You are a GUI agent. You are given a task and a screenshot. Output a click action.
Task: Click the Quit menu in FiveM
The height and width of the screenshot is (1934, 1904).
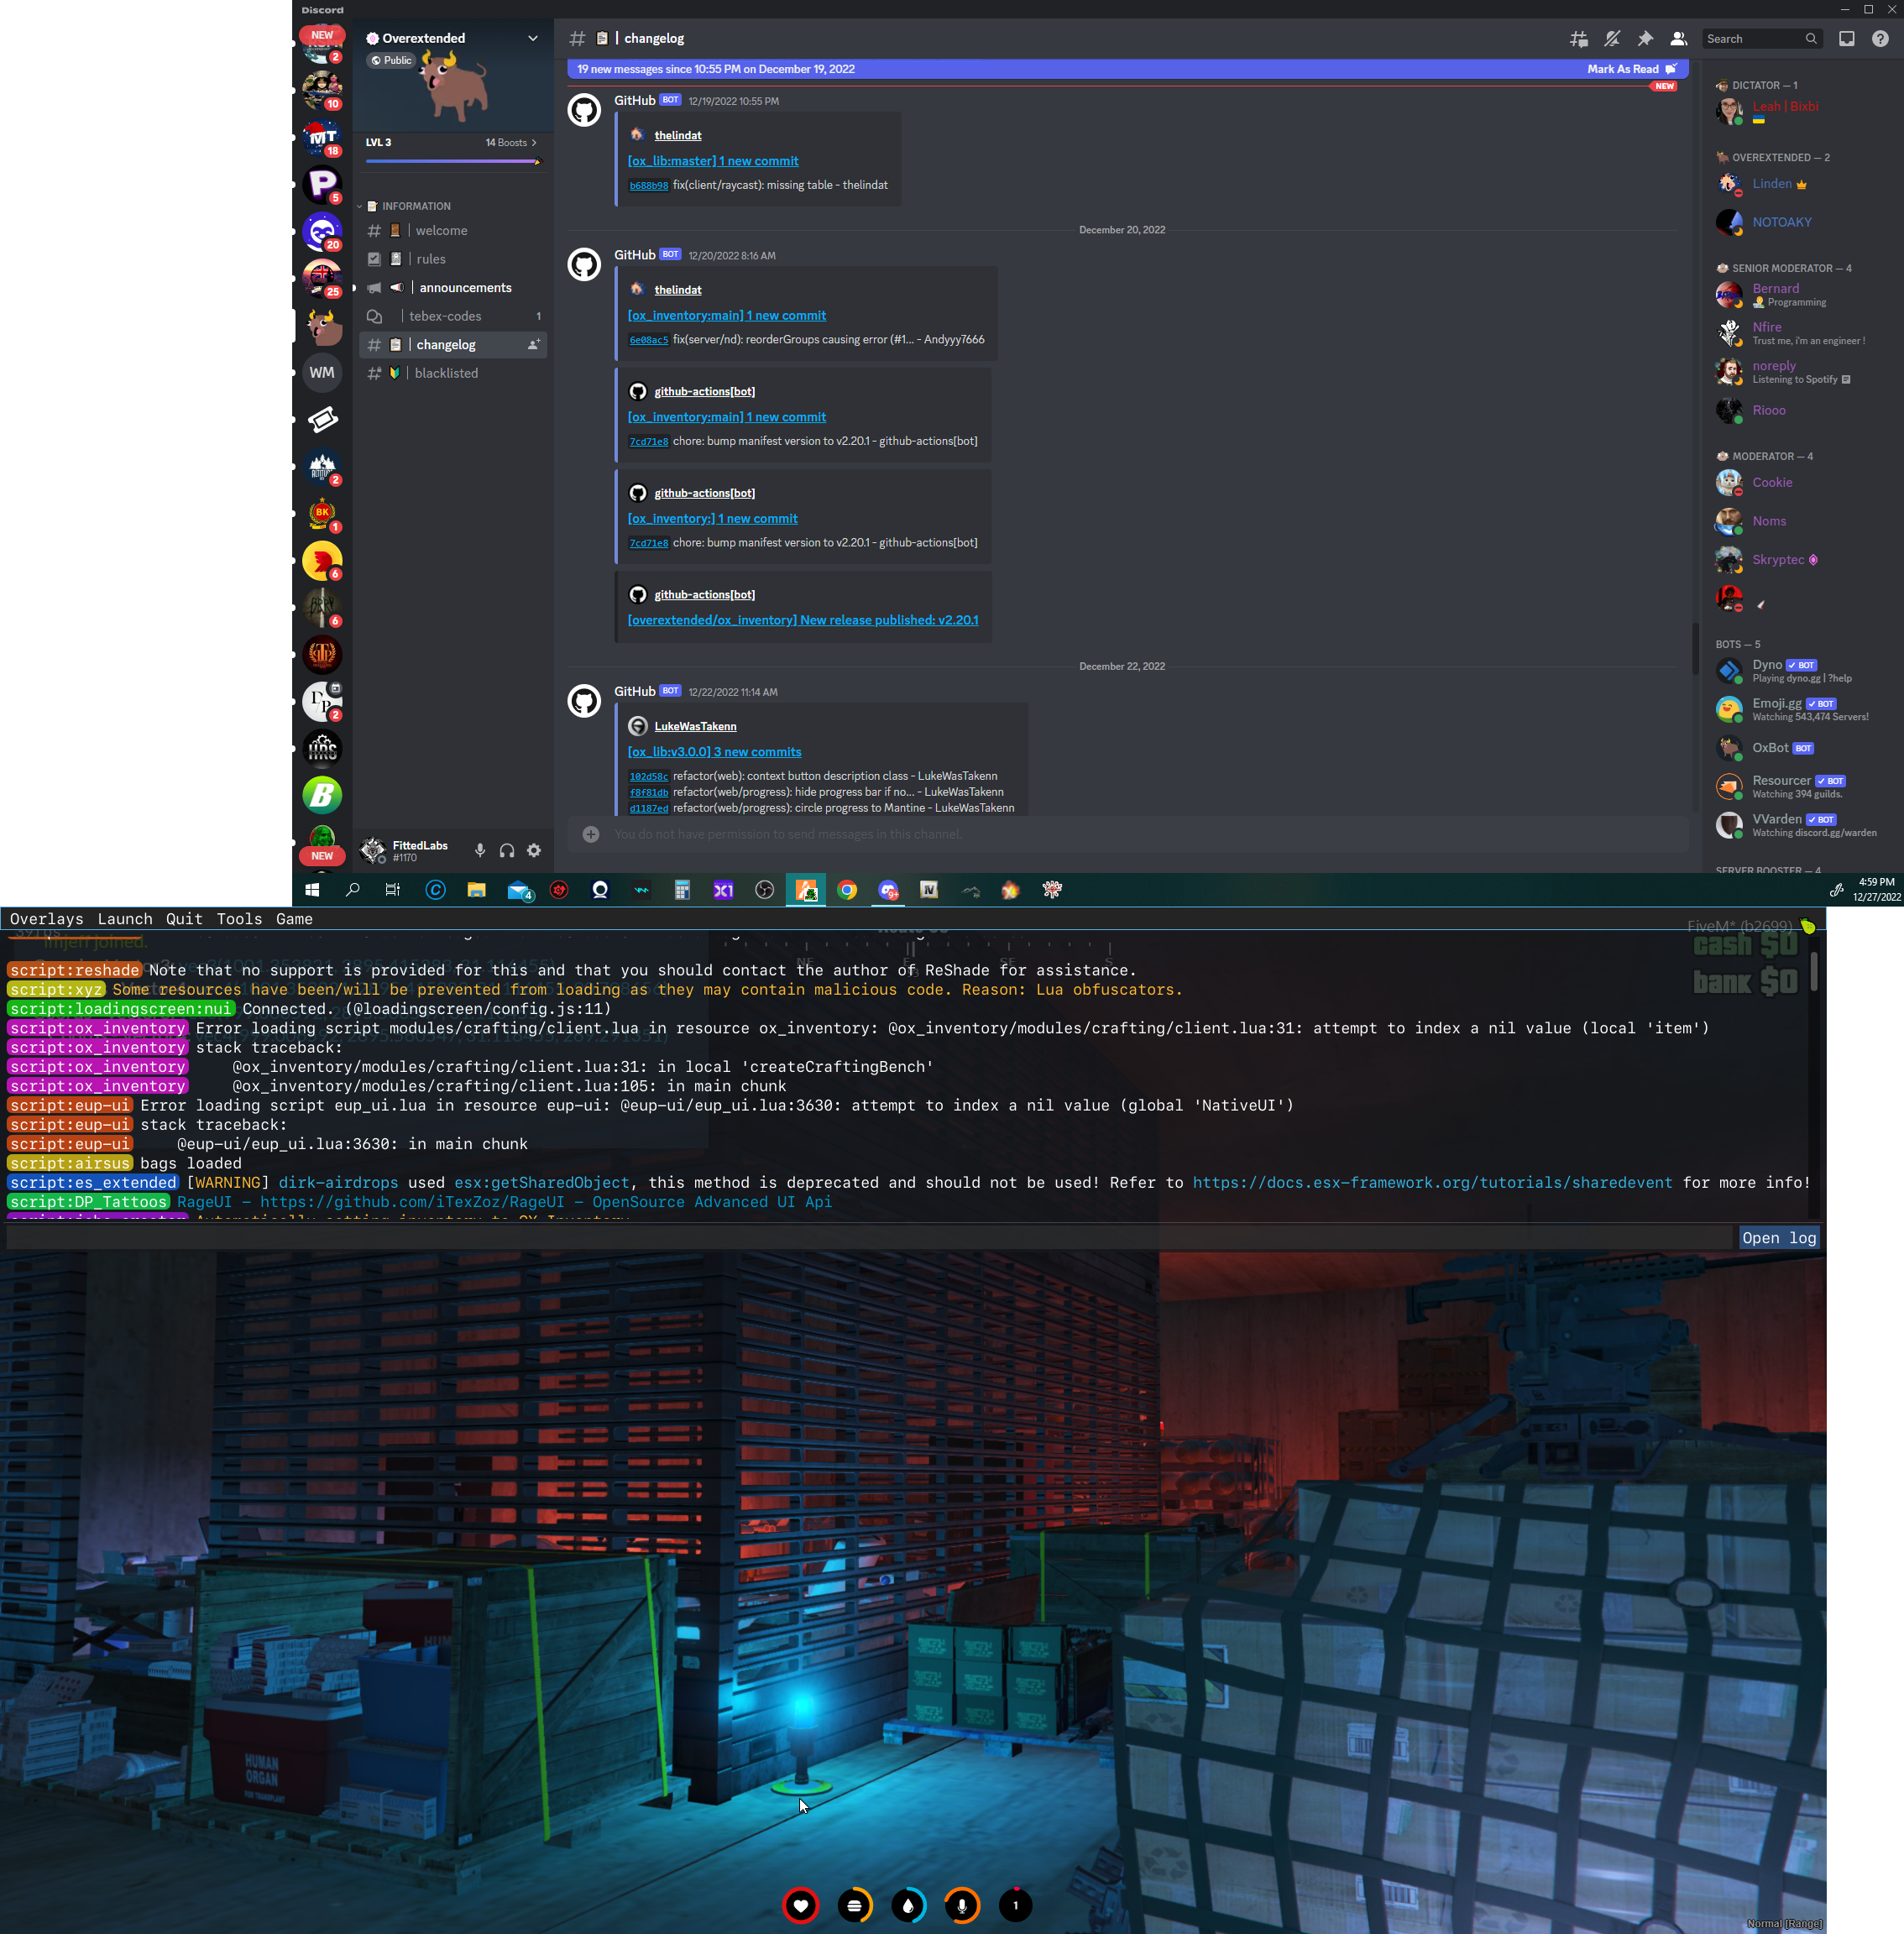(x=184, y=919)
